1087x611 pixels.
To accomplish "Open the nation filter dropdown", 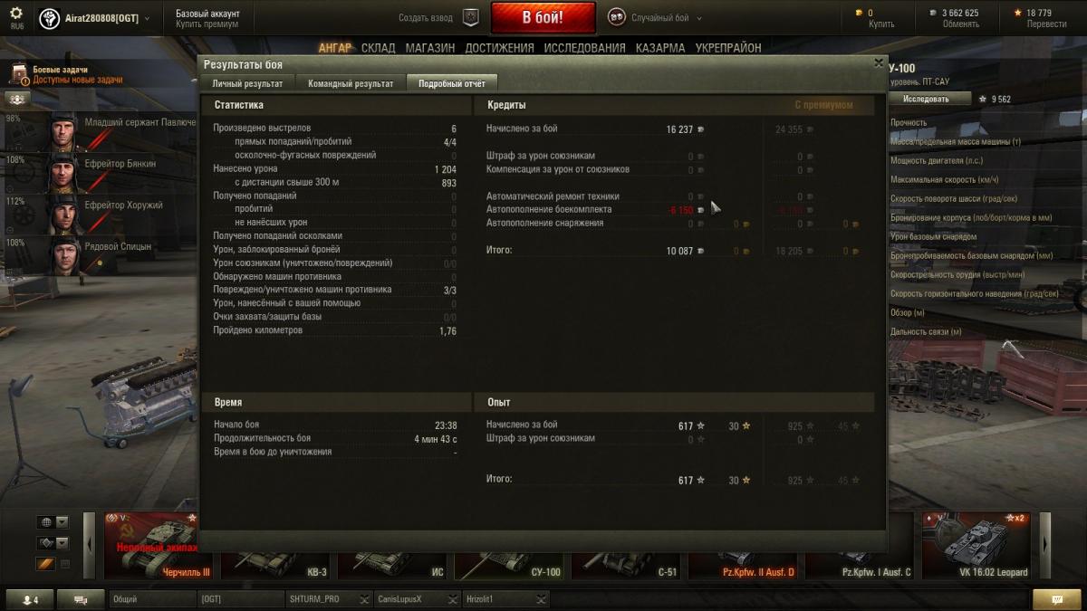I will click(x=53, y=522).
